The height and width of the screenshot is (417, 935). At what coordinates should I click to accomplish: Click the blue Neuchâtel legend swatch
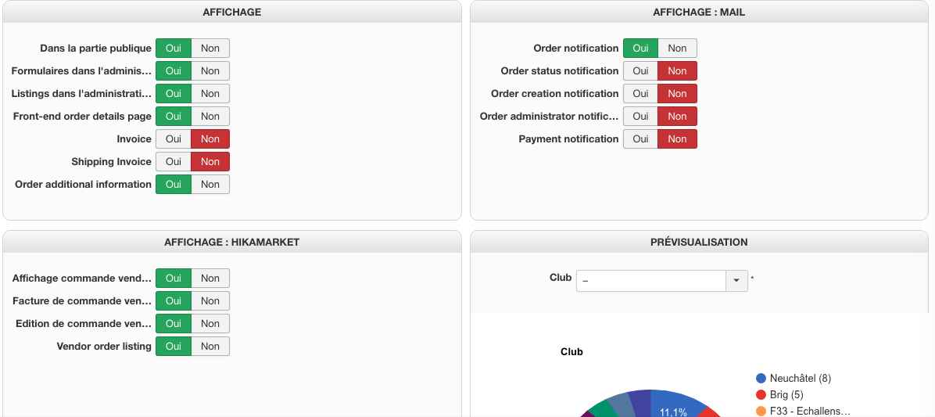click(x=761, y=379)
